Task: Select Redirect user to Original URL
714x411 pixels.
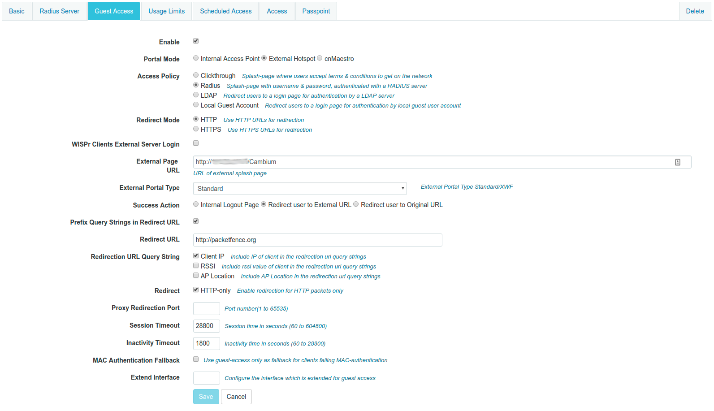Action: tap(356, 204)
